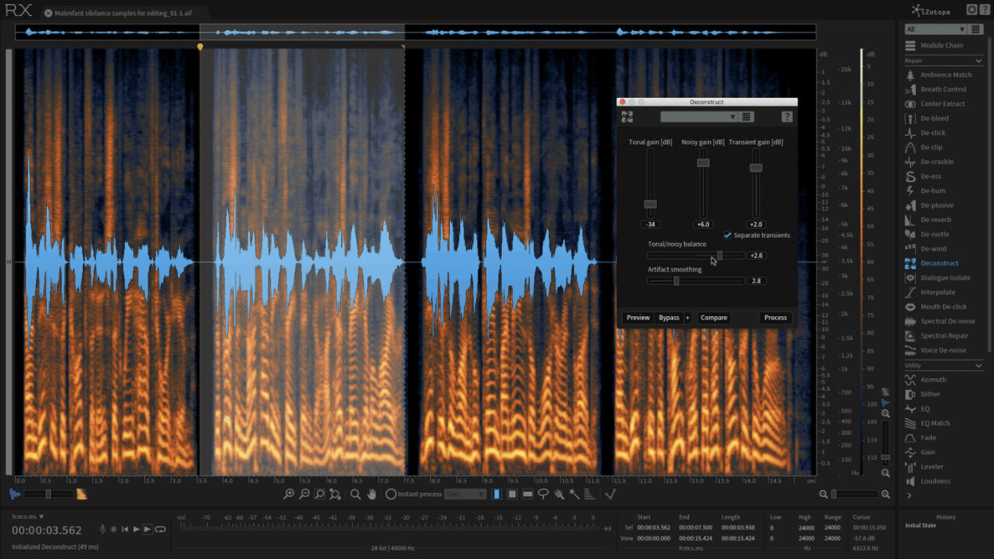The height and width of the screenshot is (559, 994).
Task: Open iZotope settings gear icon
Action: [x=972, y=10]
